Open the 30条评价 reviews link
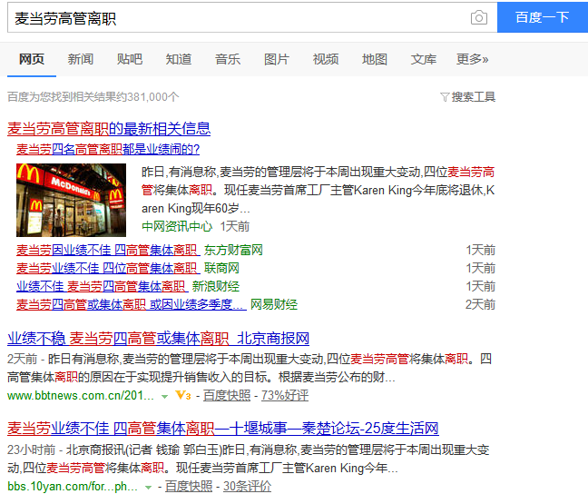588x494 pixels. 247,487
